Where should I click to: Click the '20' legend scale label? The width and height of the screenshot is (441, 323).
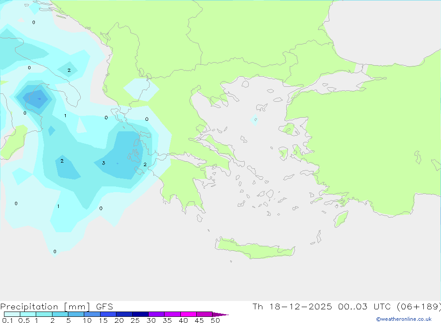[119, 320]
